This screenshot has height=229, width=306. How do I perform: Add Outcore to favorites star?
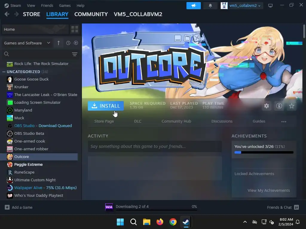click(x=292, y=106)
